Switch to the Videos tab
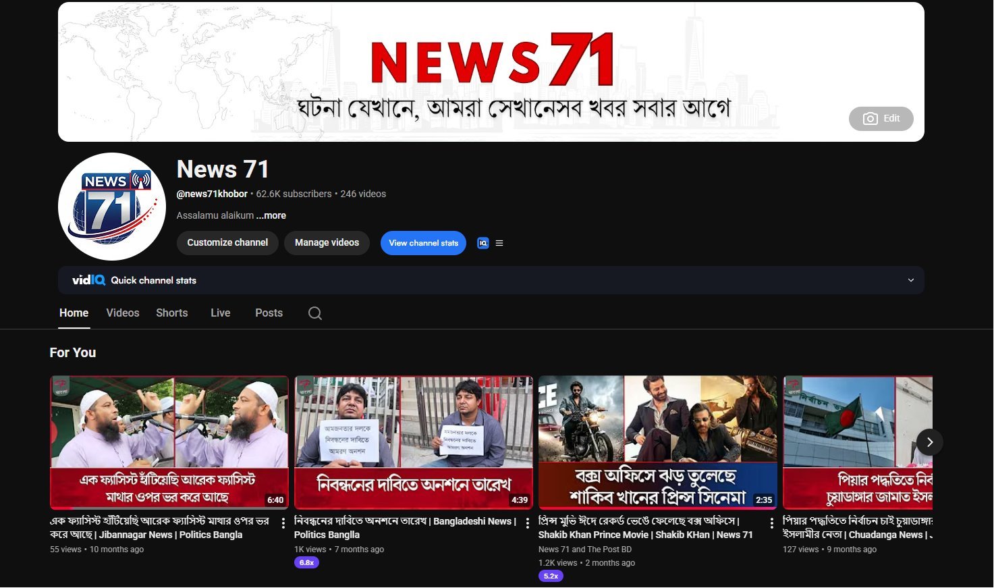 click(123, 313)
